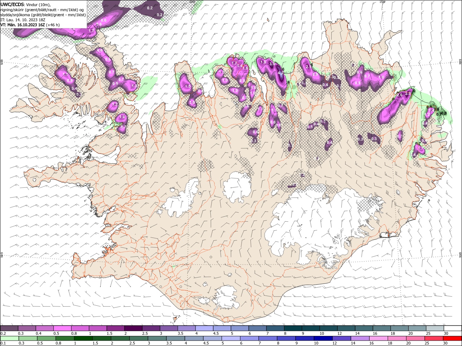Click the "0.1" label under the rain legend
The width and height of the screenshot is (462, 346).
3,343
